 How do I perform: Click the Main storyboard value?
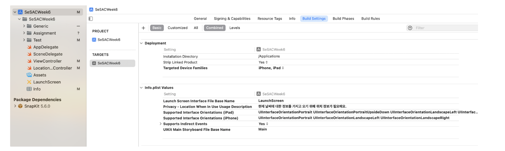262,129
